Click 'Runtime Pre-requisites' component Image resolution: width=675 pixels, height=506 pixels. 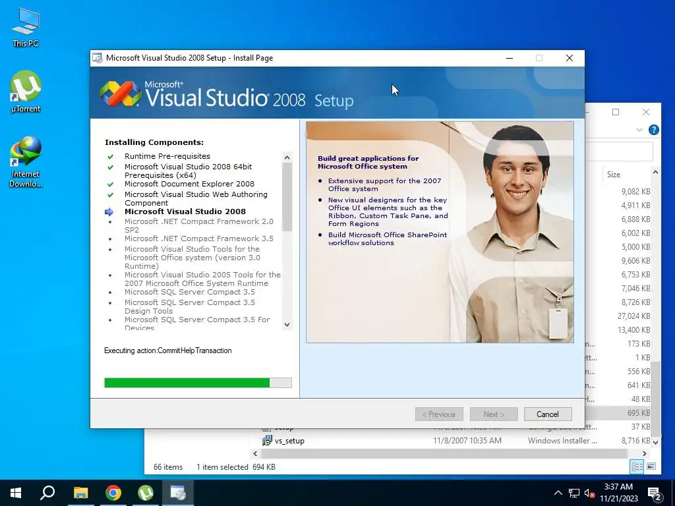(167, 156)
